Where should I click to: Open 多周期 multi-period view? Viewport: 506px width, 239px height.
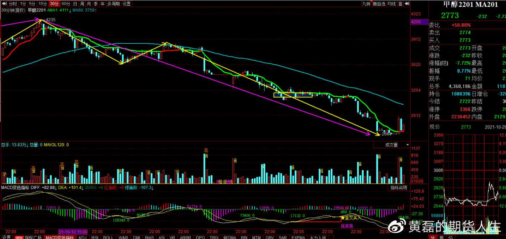[x=113, y=4]
